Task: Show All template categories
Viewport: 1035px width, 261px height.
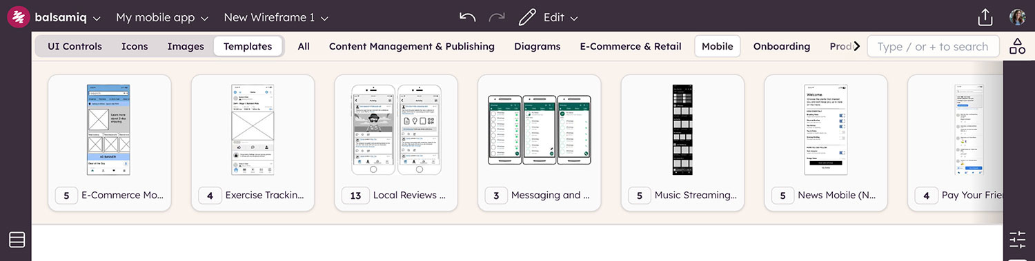Action: pos(304,46)
